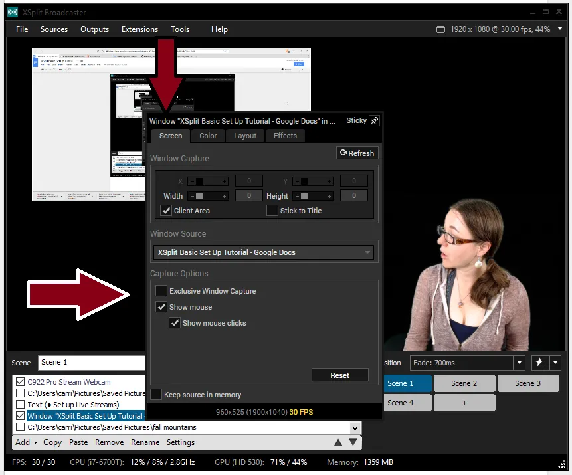Switch to the Color tab
The width and height of the screenshot is (572, 475).
point(208,136)
